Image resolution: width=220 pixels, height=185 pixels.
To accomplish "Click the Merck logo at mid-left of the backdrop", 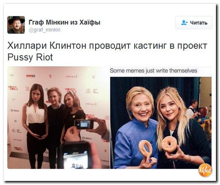I will pos(15,111).
